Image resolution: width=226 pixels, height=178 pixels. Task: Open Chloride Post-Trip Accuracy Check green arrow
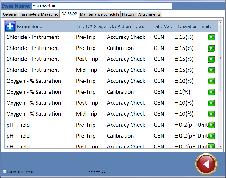(x=211, y=59)
